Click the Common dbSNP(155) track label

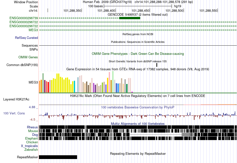(22, 65)
